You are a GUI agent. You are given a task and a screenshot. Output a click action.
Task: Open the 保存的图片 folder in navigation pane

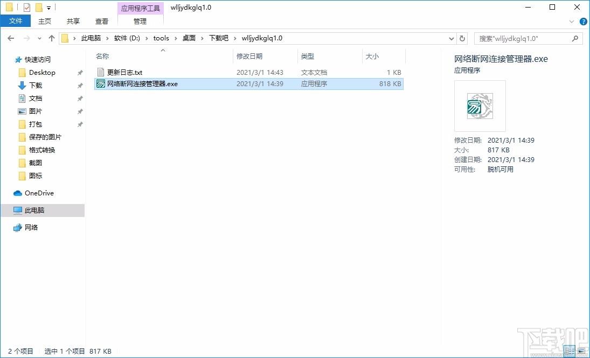pyautogui.click(x=45, y=137)
